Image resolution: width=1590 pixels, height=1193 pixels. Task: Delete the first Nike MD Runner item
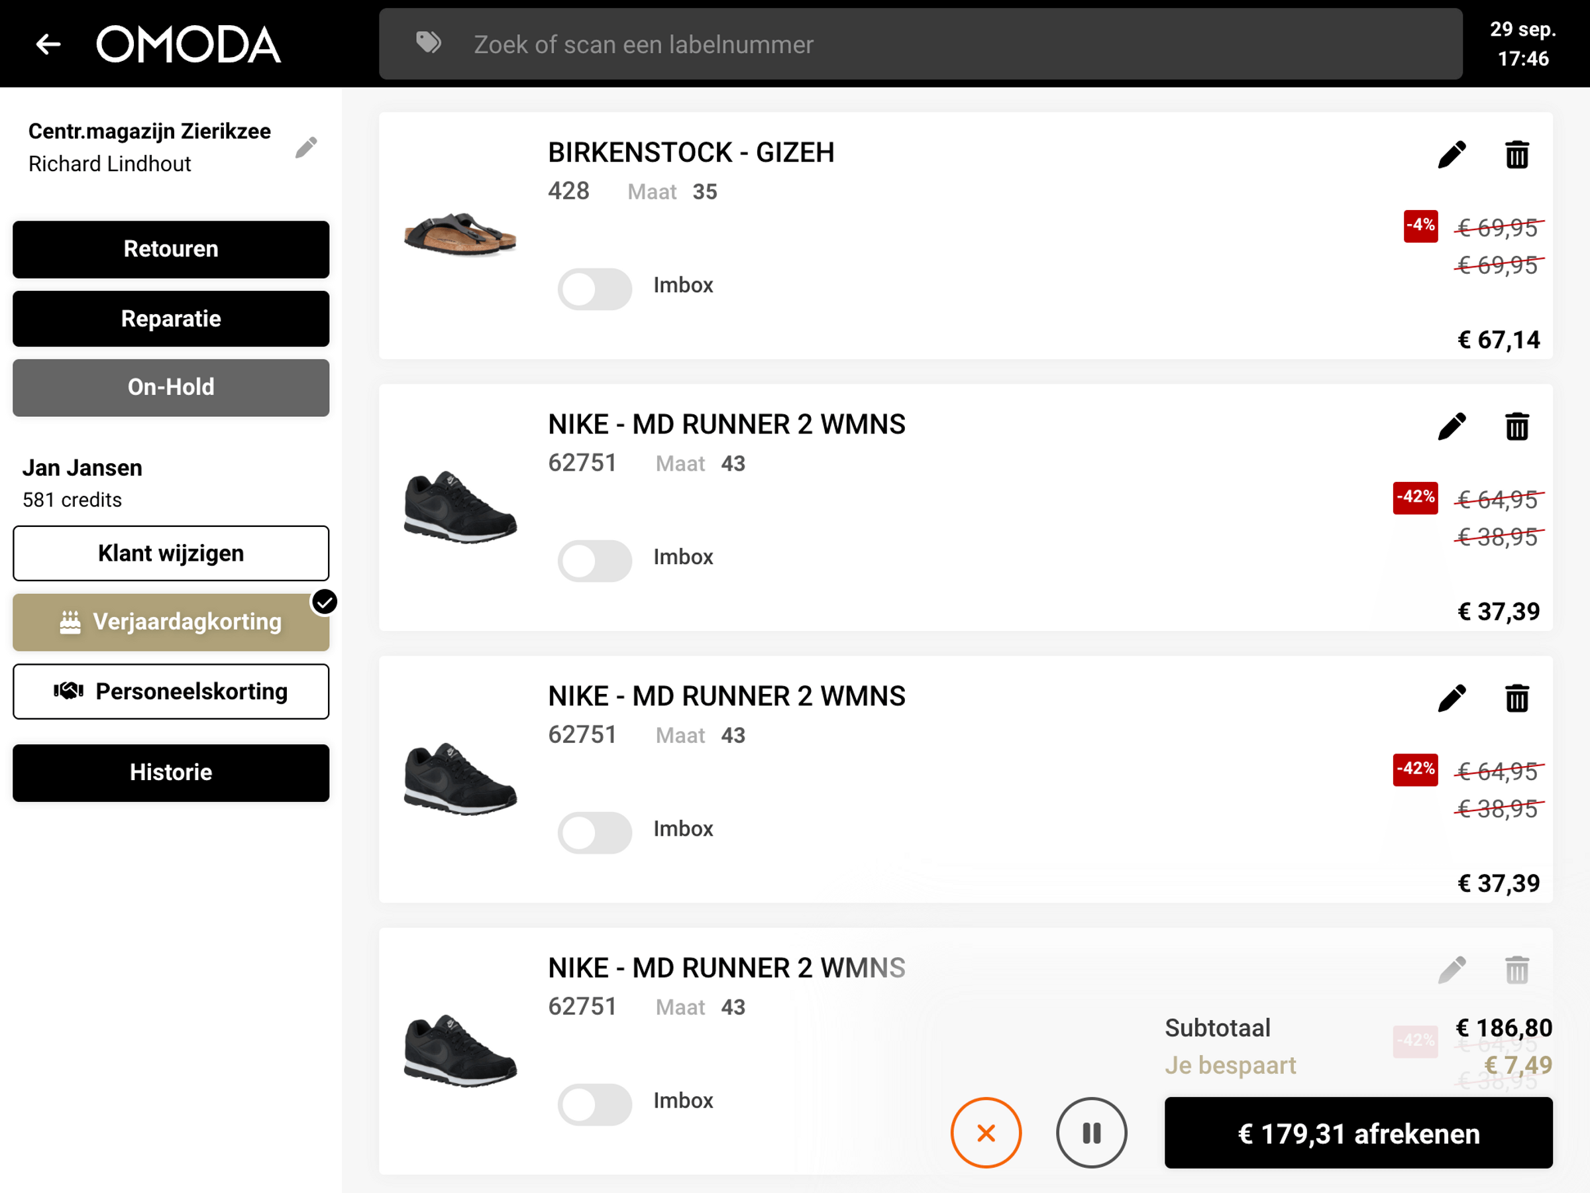[x=1516, y=426]
